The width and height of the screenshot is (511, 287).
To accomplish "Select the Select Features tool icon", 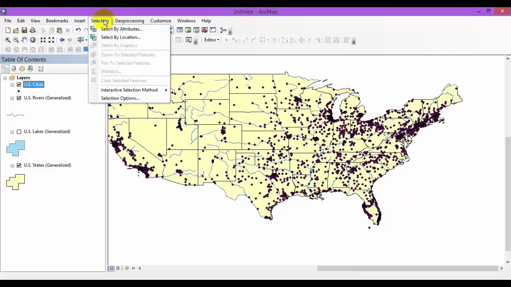I will tap(81, 40).
